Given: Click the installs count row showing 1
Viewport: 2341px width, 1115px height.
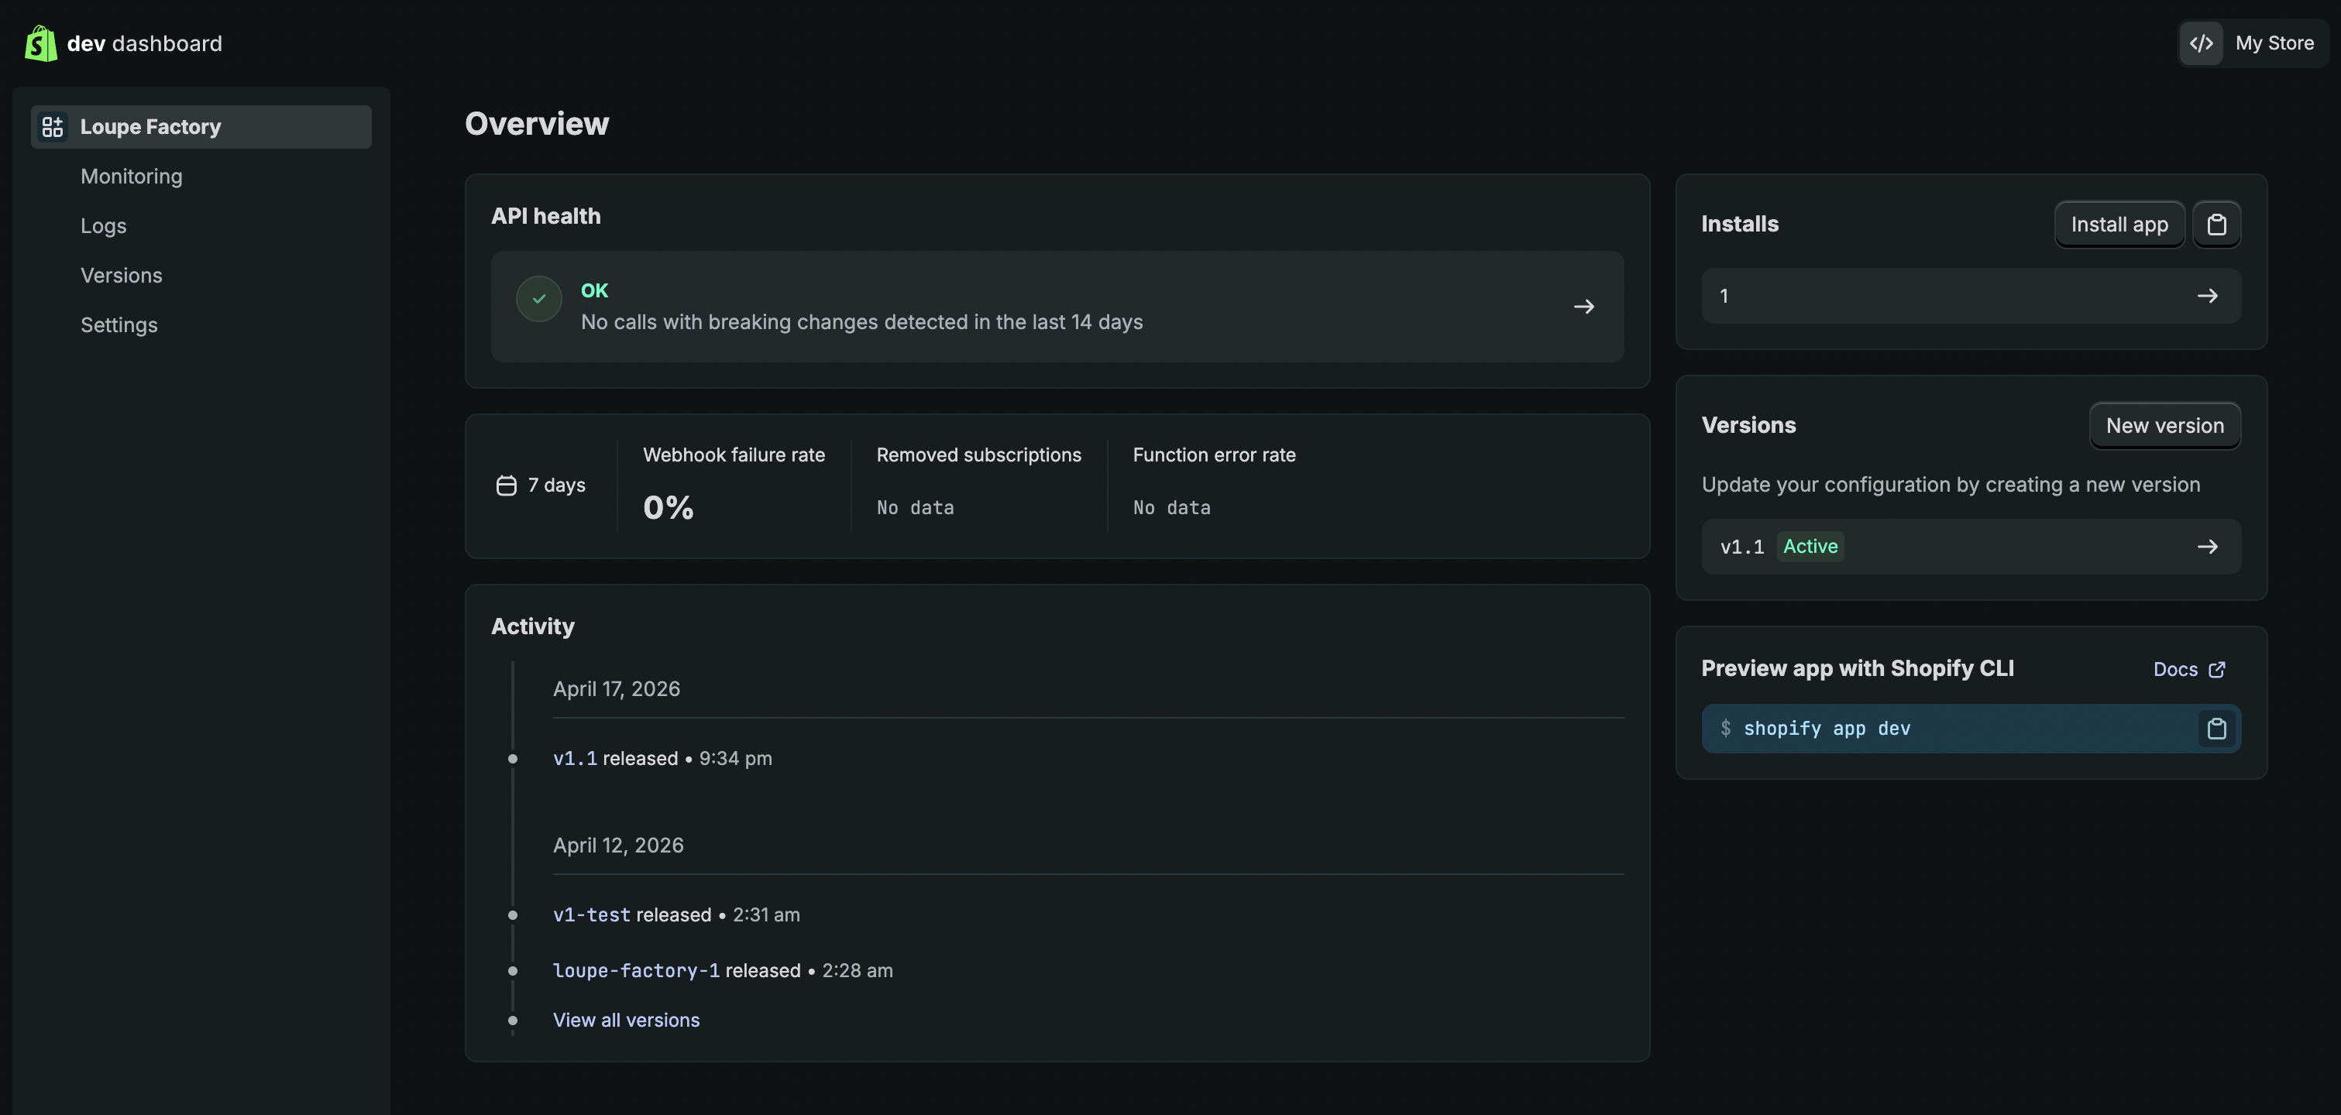Looking at the screenshot, I should click(1971, 297).
